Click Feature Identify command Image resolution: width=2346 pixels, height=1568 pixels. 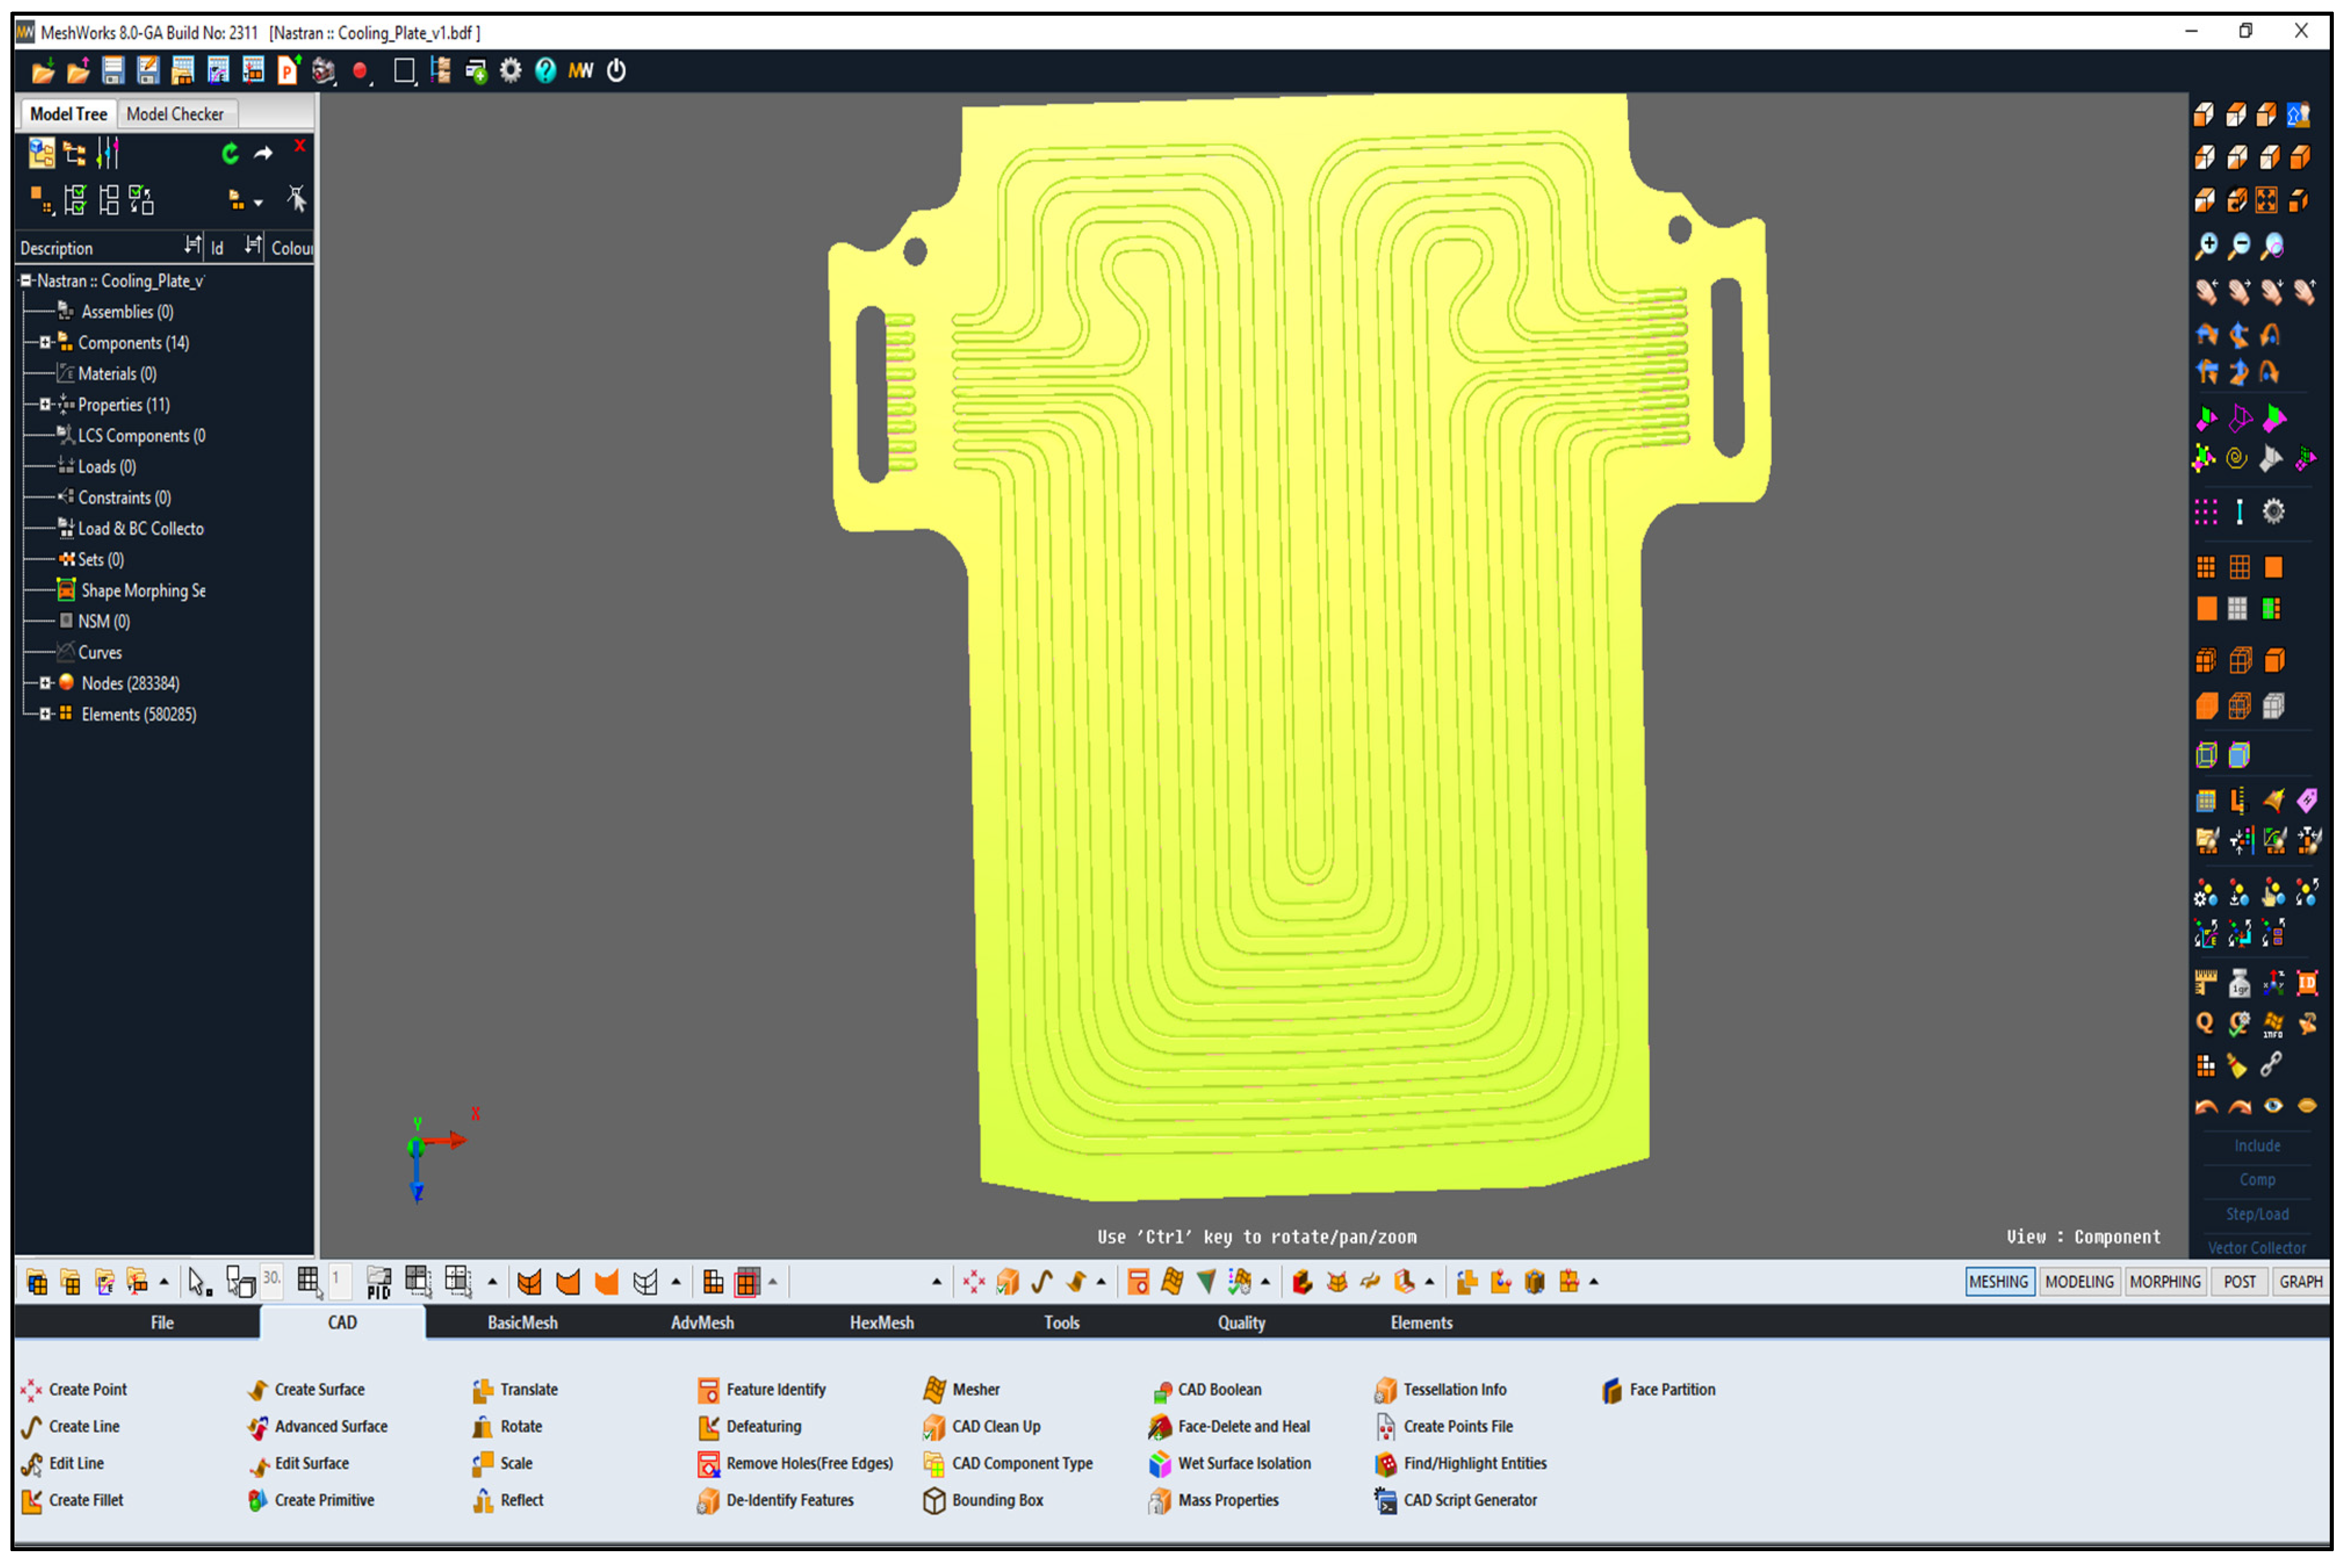tap(776, 1390)
